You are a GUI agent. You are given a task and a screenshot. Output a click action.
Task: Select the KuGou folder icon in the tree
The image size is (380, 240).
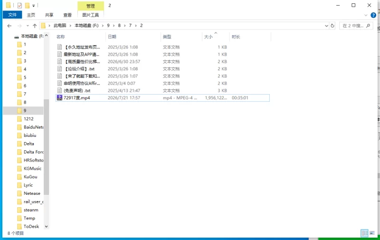[19, 177]
